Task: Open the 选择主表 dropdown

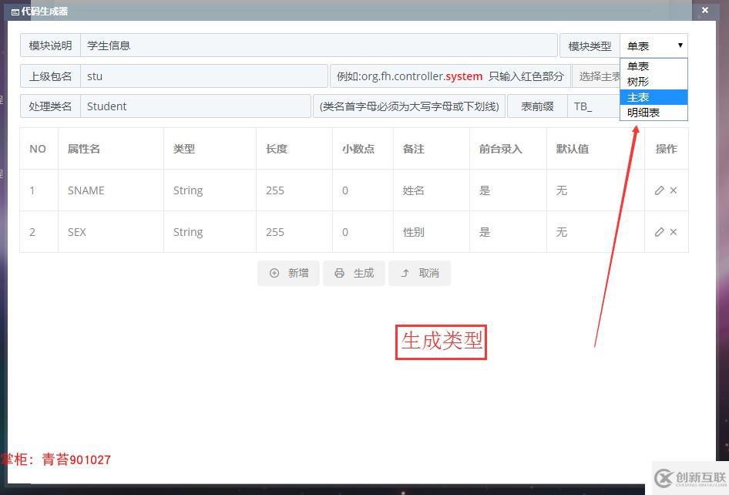Action: 596,76
